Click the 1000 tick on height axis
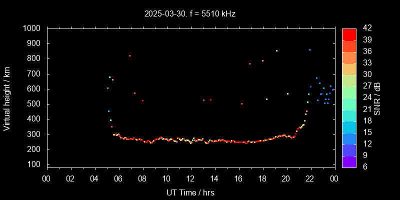Viewport: 400px width, 200px height. (x=34, y=28)
